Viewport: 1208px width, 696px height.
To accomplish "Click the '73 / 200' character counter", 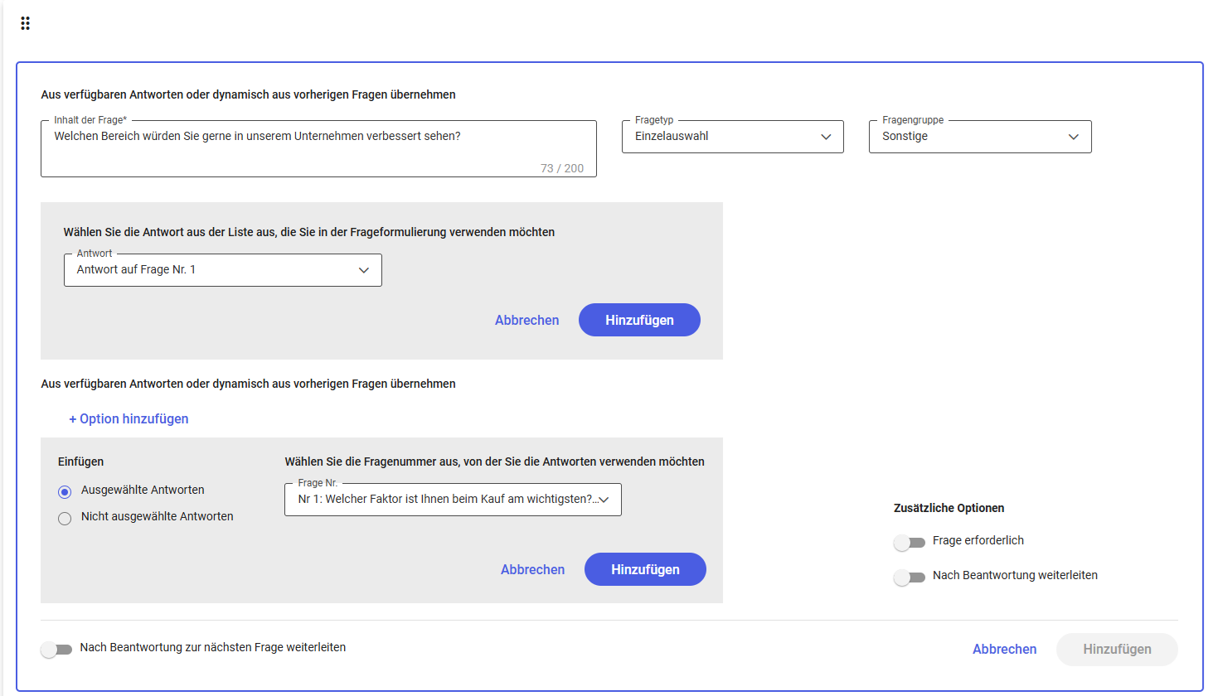I will (562, 168).
